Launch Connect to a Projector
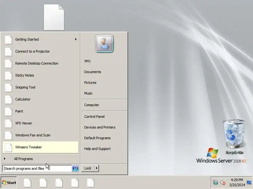The image size is (253, 189). coord(40,51)
